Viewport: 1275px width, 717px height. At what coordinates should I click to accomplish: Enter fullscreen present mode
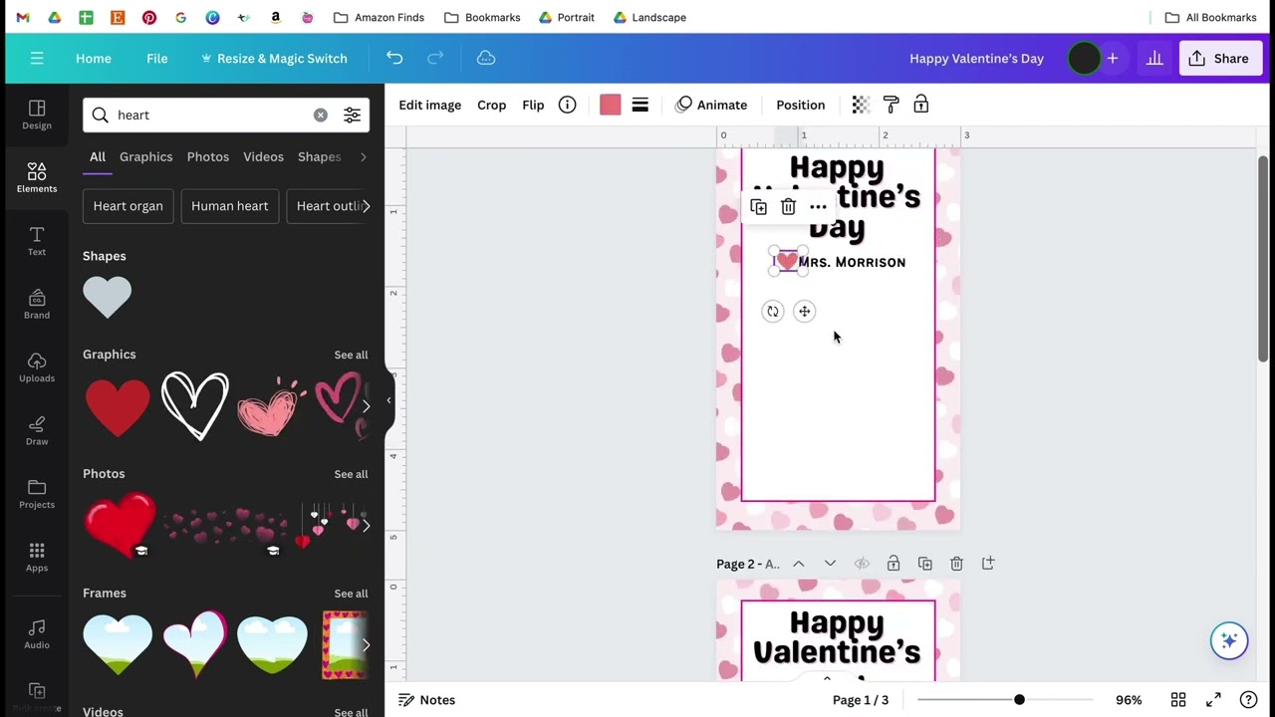1213,700
